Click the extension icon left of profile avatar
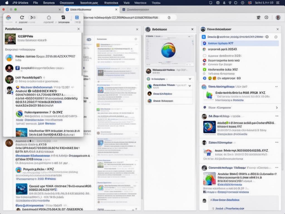This screenshot has width=285, height=214. pos(266,18)
